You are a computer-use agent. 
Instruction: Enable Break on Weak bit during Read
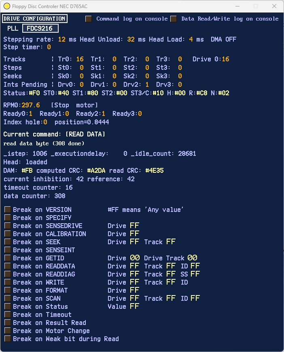pyautogui.click(x=8, y=339)
